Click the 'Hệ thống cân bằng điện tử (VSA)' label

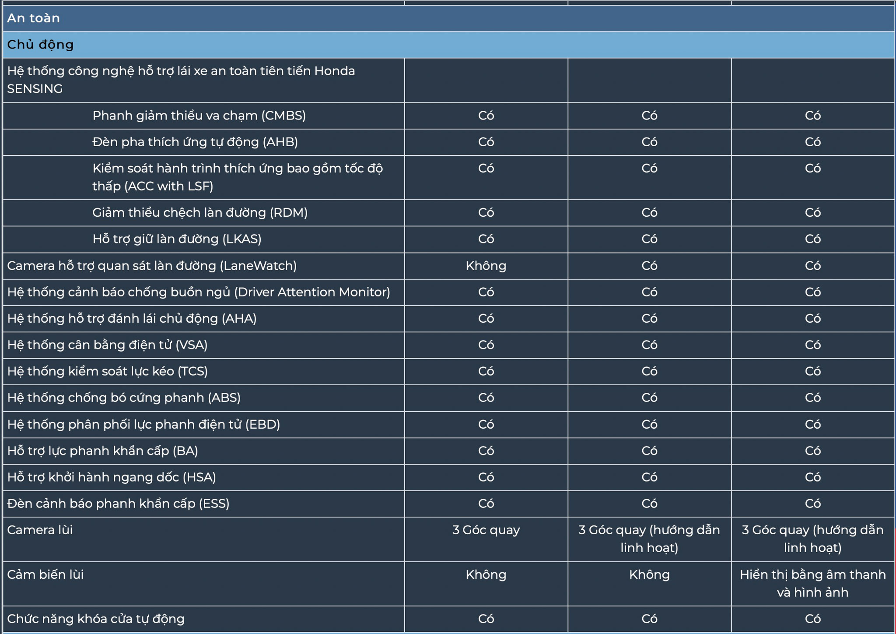[x=107, y=345]
